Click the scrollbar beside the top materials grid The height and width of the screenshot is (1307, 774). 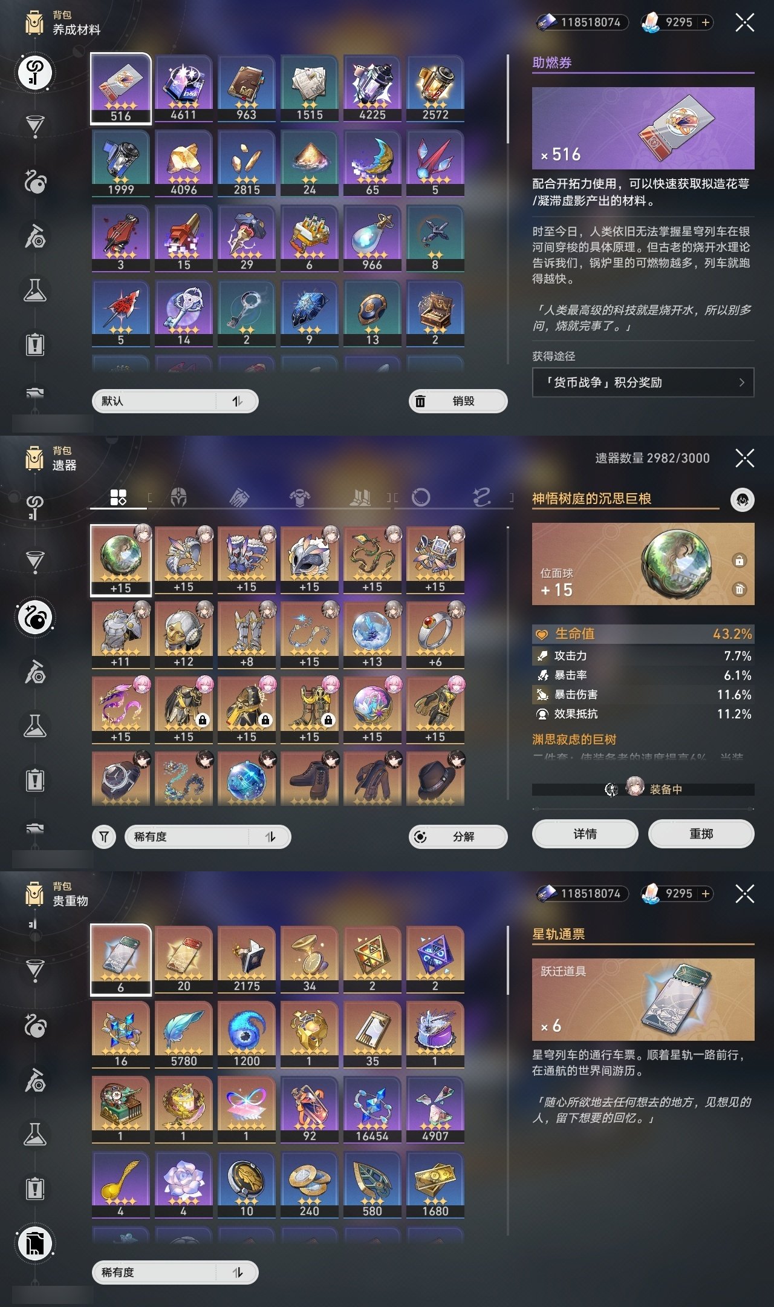point(508,99)
